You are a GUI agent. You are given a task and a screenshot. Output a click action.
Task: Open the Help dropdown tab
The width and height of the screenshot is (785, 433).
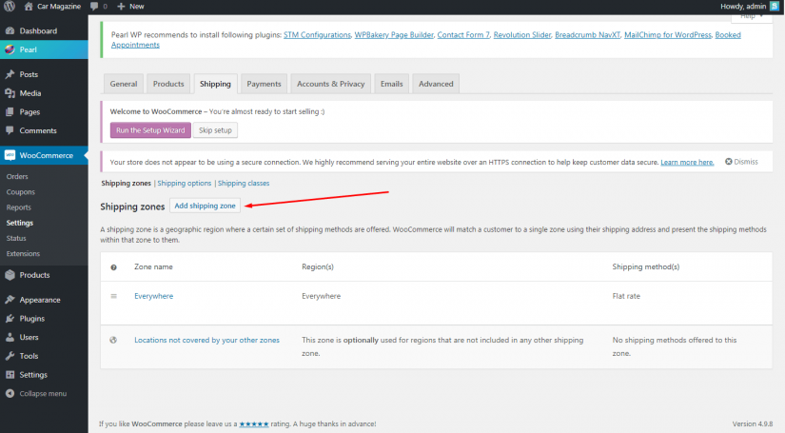point(752,17)
